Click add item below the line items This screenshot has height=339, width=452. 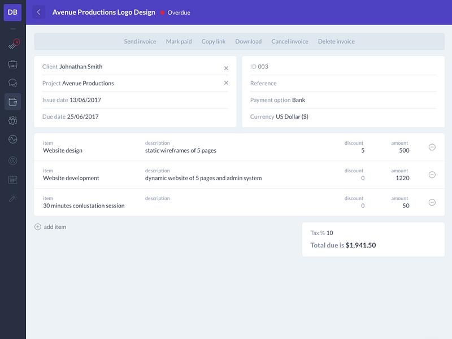point(50,227)
